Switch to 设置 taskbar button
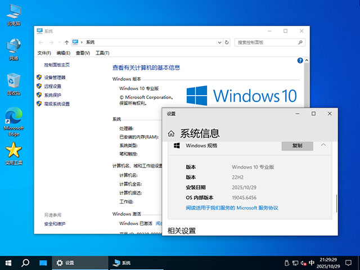360x270 pixels. [80, 263]
